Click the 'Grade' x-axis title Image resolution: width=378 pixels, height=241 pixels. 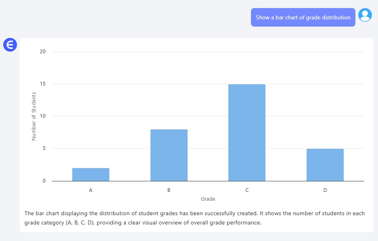pos(208,199)
